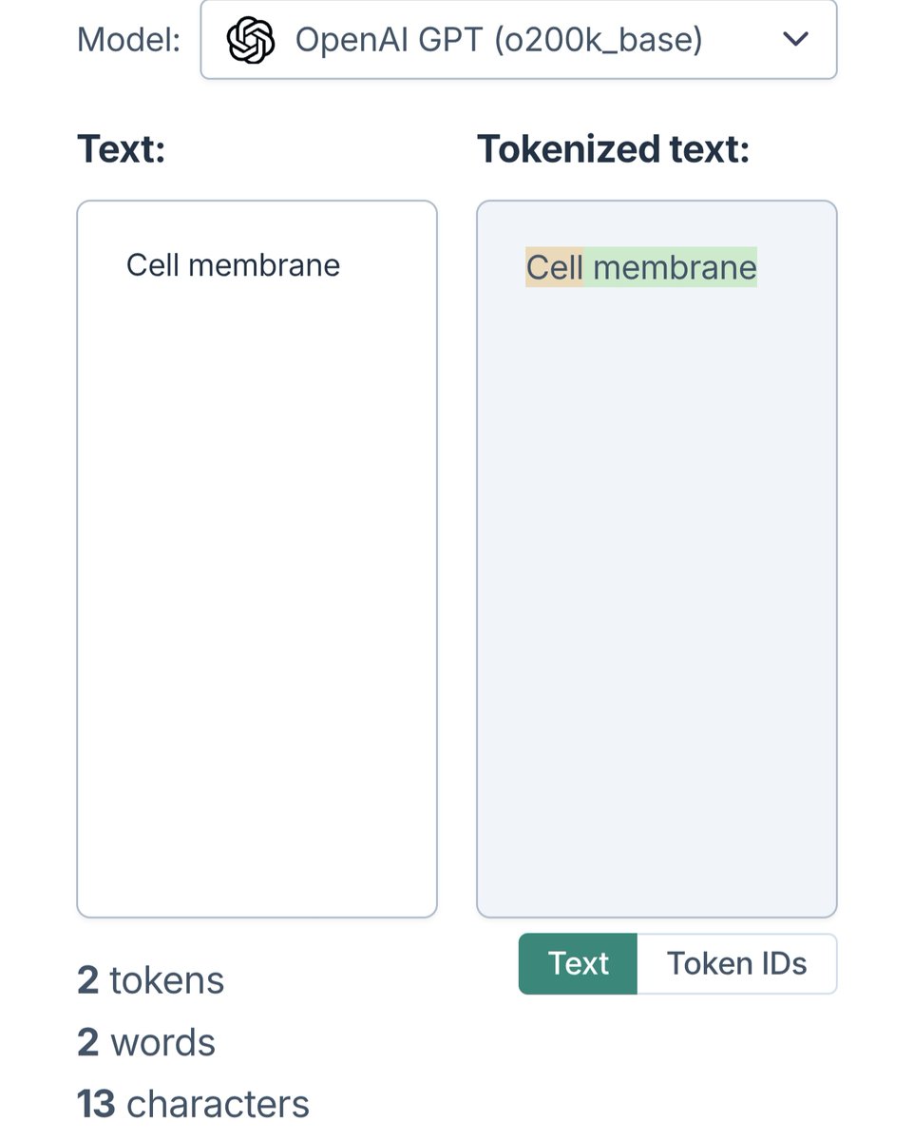
Task: Click the "Tokenized text:" heading
Action: coord(613,149)
